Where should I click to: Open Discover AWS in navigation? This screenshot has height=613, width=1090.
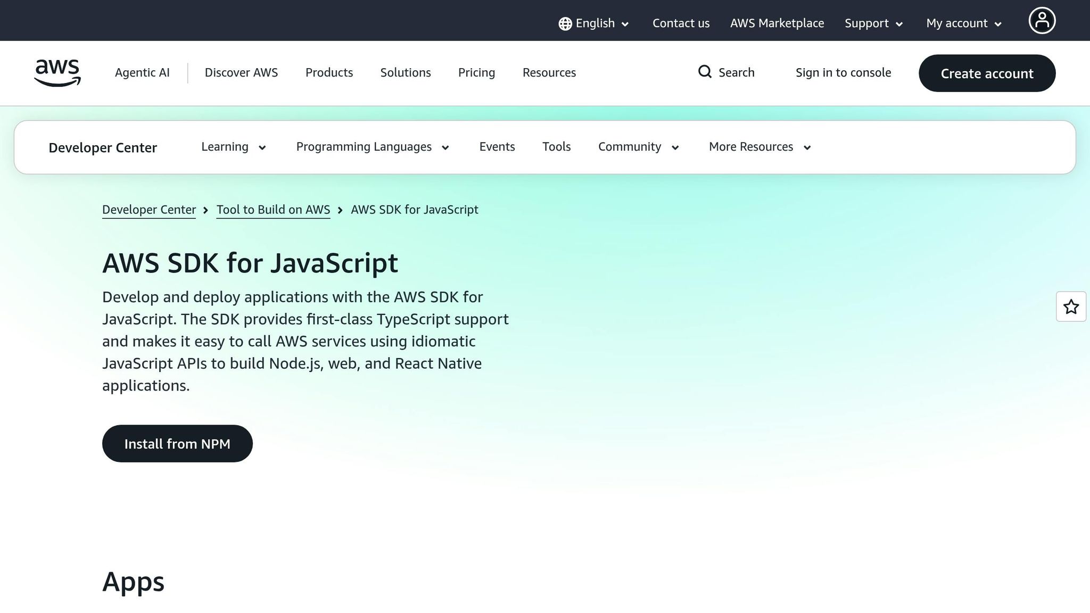241,72
